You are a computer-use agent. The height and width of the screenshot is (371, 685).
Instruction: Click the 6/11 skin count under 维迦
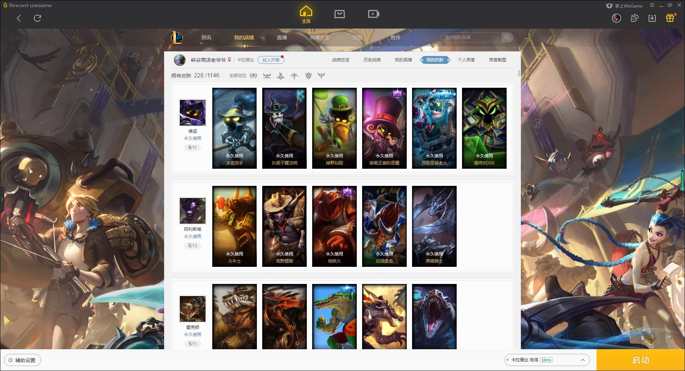pos(193,148)
